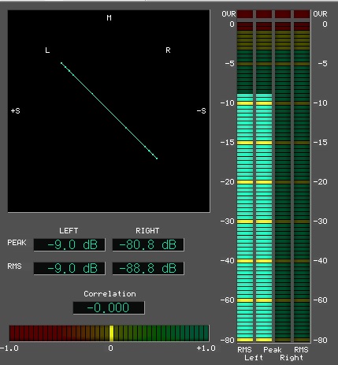This screenshot has width=338, height=365.
Task: Click the -1.0 label under correlation bar
Action: click(x=9, y=348)
